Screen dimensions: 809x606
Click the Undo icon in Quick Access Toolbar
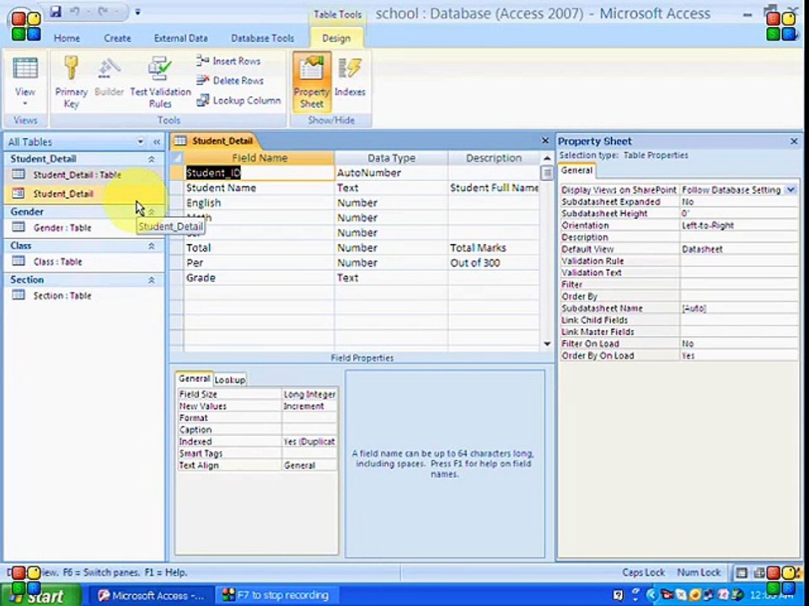[75, 11]
